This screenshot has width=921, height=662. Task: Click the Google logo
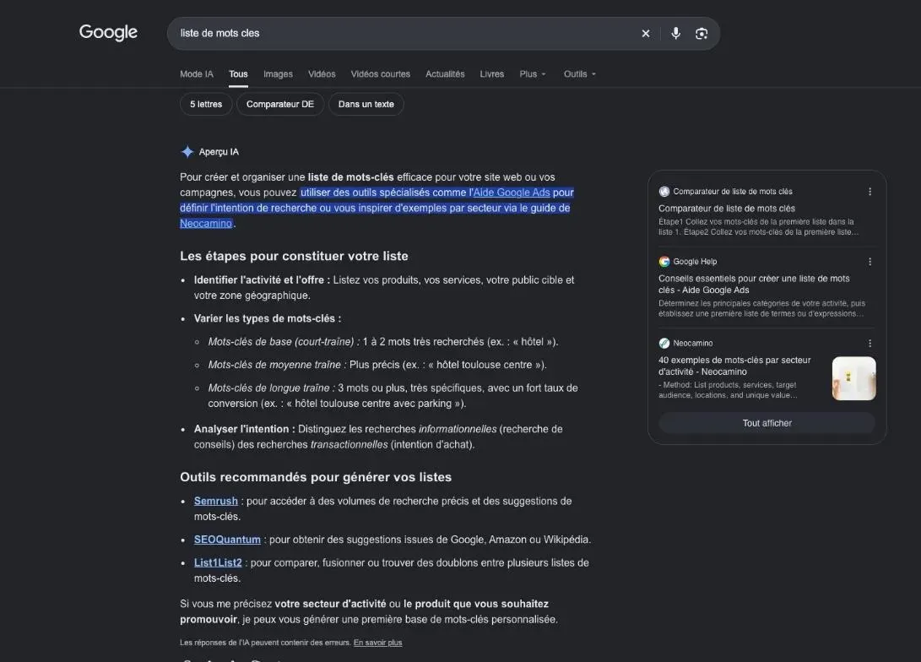pyautogui.click(x=108, y=32)
